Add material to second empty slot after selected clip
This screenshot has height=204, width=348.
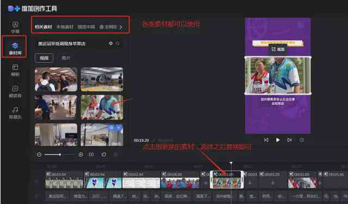pos(273,183)
